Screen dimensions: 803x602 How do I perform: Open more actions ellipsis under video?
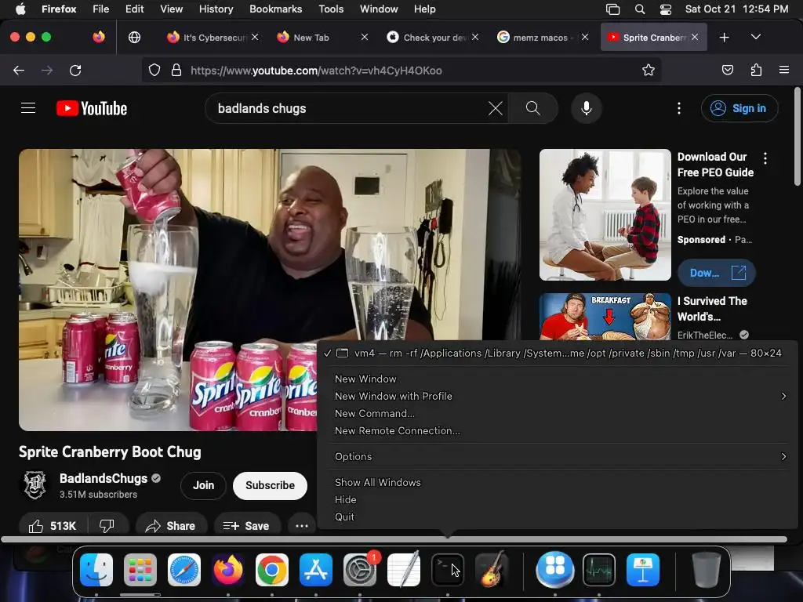coord(302,526)
